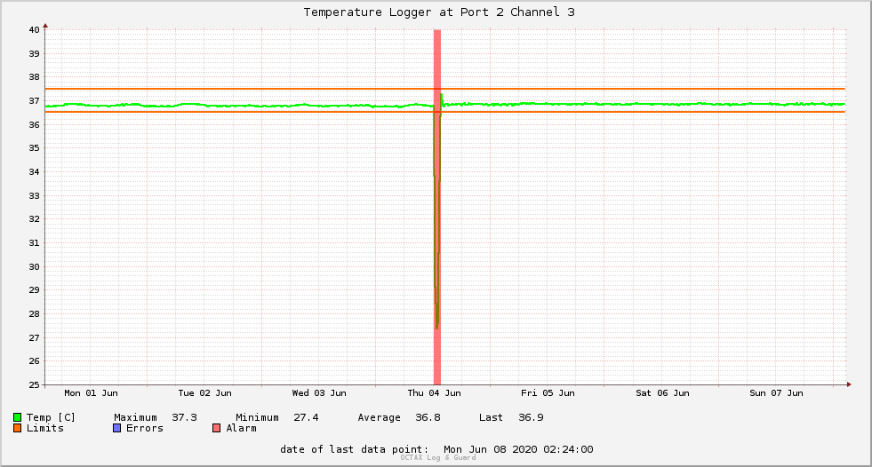Click the 'Thu 04 Jun' x-axis label
The image size is (872, 467).
(434, 393)
